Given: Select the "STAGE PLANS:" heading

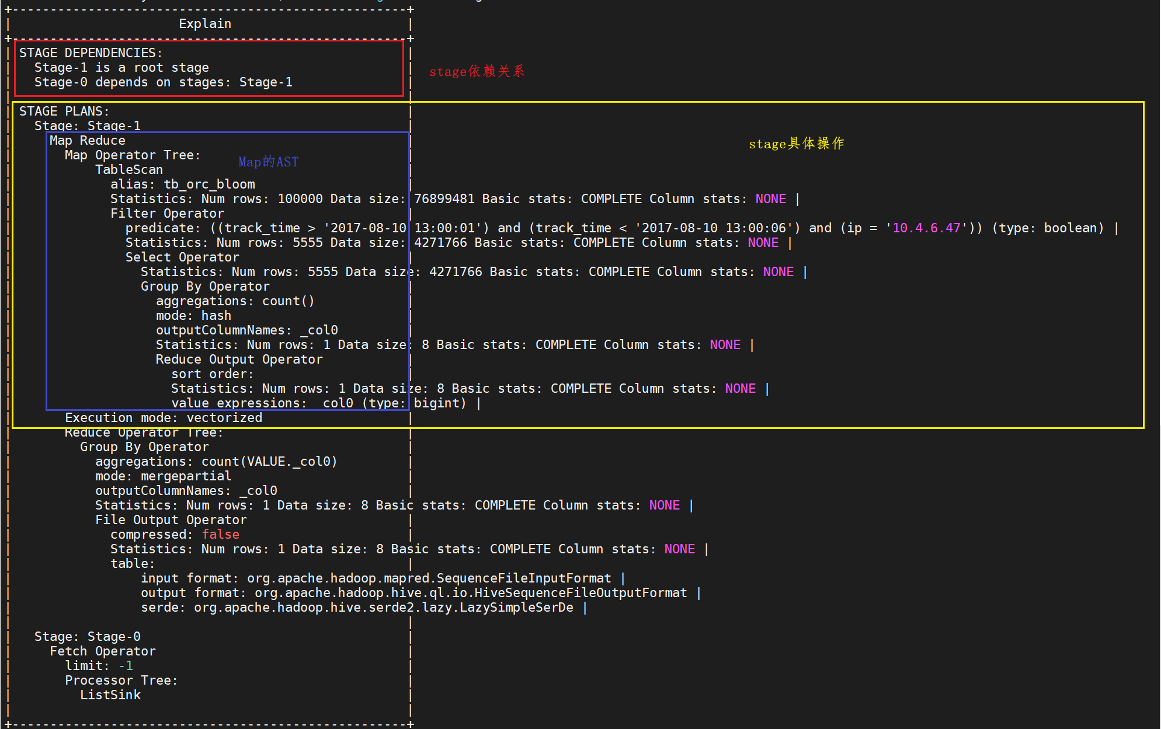Looking at the screenshot, I should (x=64, y=111).
